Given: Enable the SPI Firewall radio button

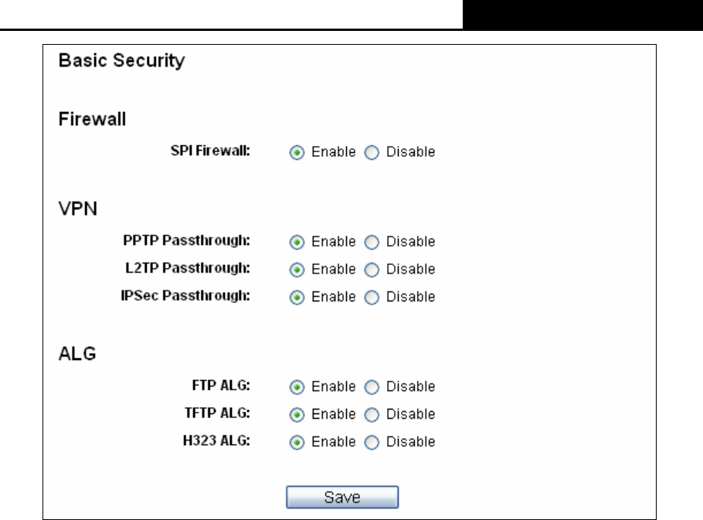Looking at the screenshot, I should [x=297, y=152].
